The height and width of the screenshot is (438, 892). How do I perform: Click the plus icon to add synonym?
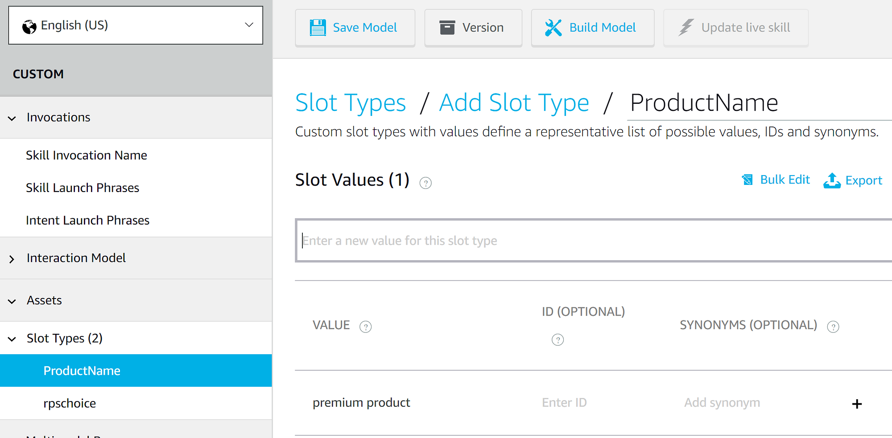857,404
